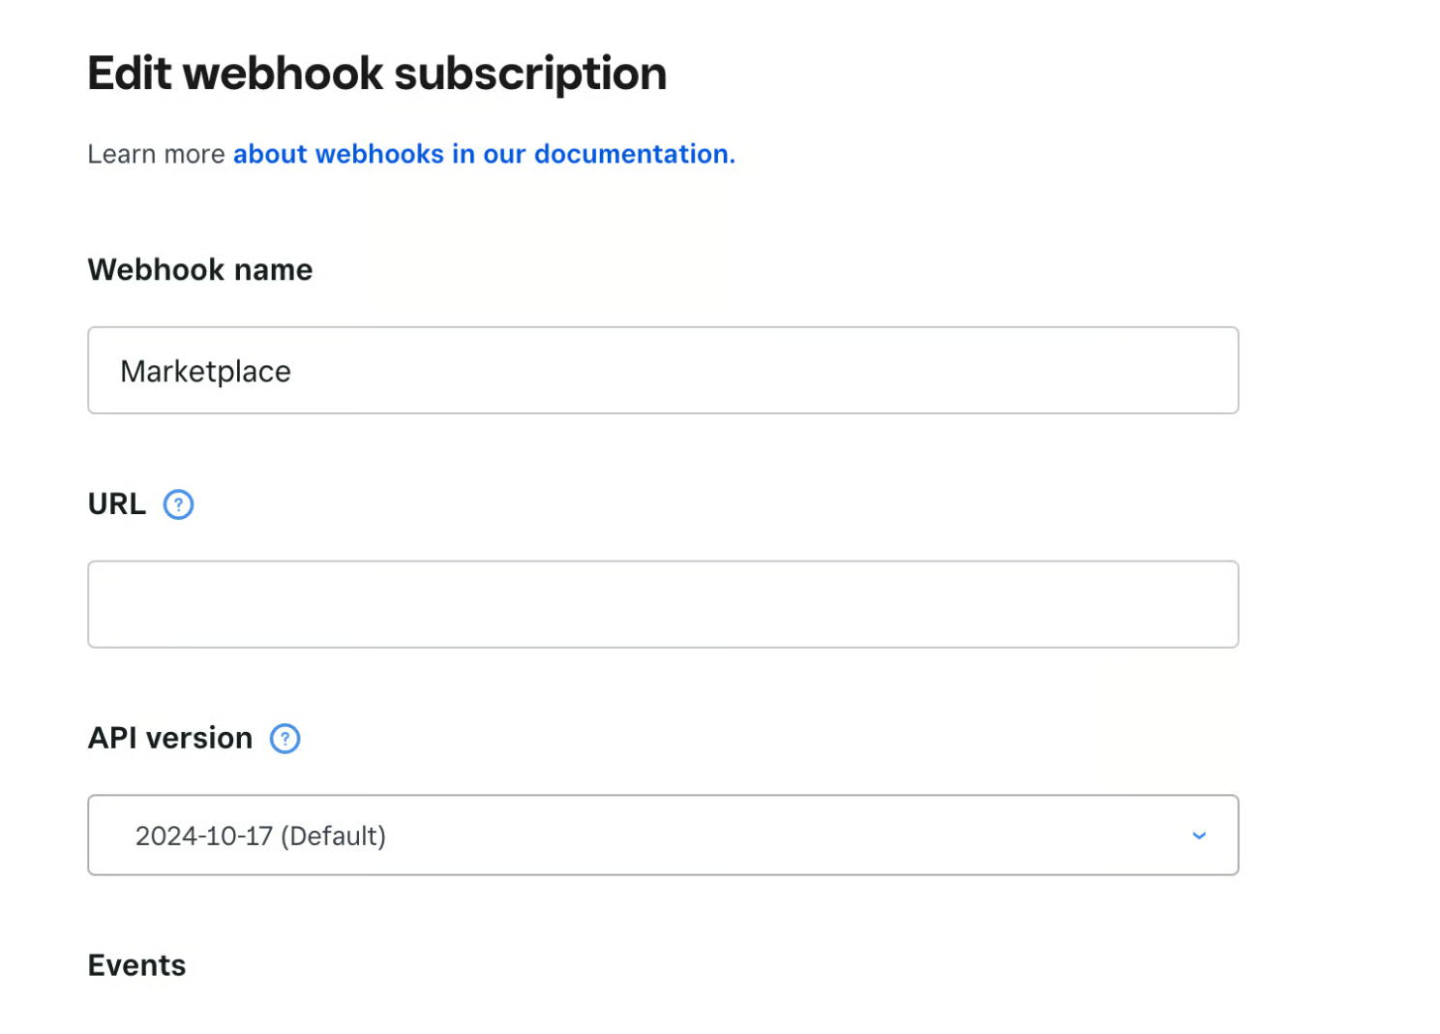The height and width of the screenshot is (1034, 1440).
Task: Click into the empty URL field
Action: (663, 604)
